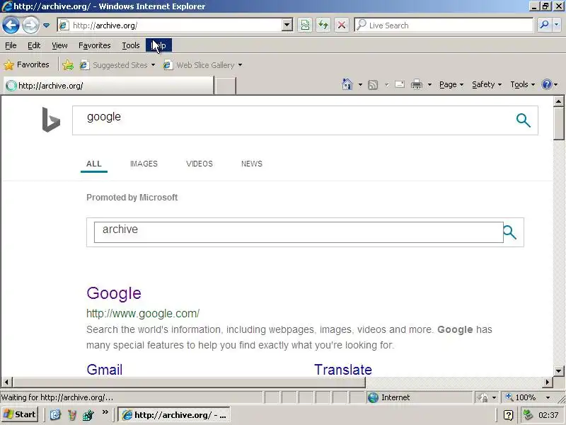Screen dimensions: 566x425
Task: Open the Google result title link
Action: [x=114, y=293]
